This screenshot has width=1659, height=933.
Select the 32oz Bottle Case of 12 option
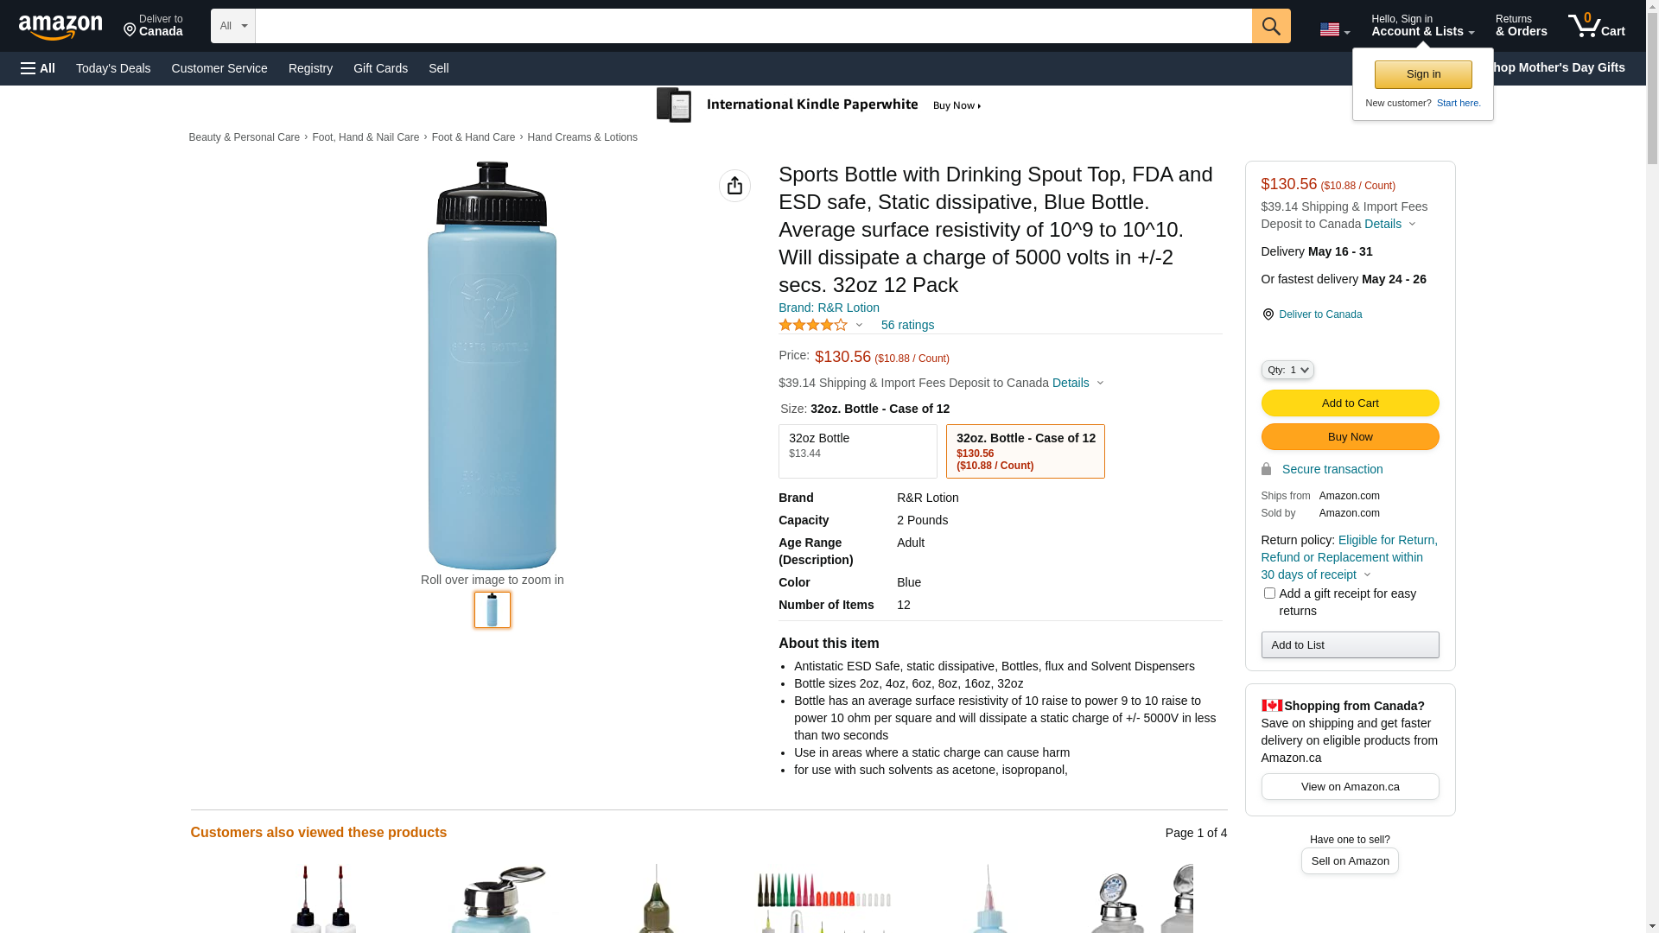(x=1025, y=451)
